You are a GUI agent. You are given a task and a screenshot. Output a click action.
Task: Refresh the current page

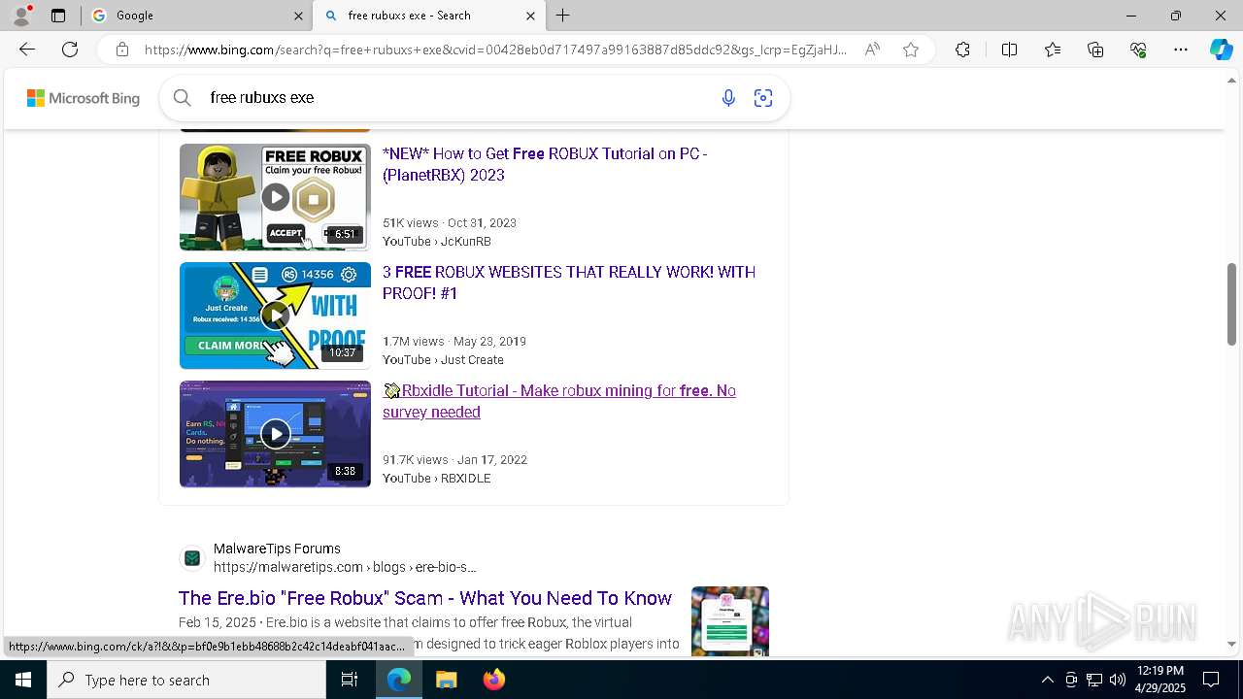[70, 50]
